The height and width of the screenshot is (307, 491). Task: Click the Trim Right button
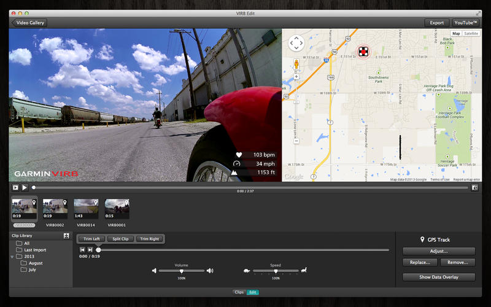(x=149, y=239)
